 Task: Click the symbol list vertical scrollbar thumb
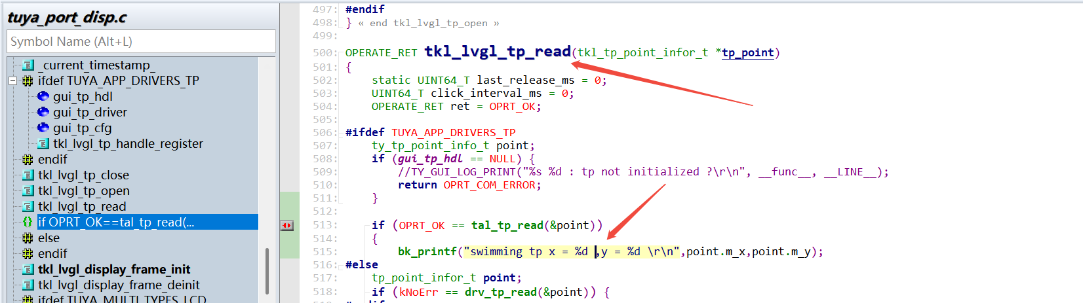tap(267, 271)
